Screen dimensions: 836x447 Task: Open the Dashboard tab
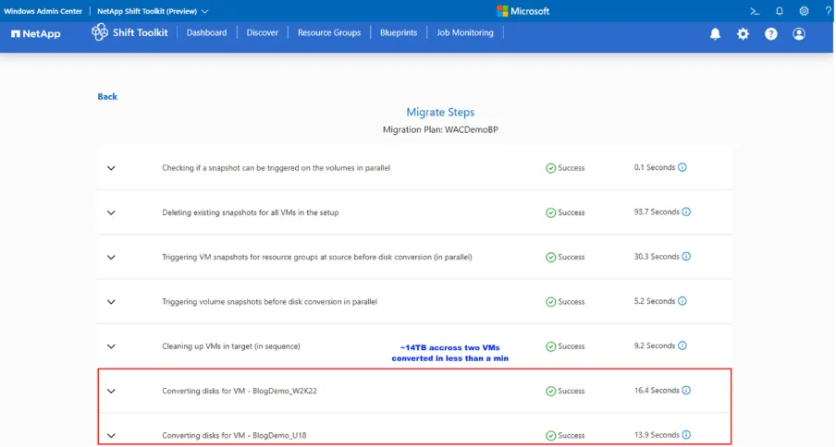(206, 33)
